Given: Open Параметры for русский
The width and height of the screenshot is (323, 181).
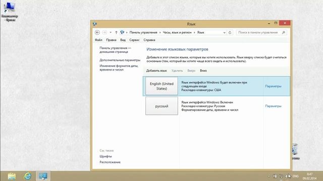Looking at the screenshot, I should click(x=273, y=106).
